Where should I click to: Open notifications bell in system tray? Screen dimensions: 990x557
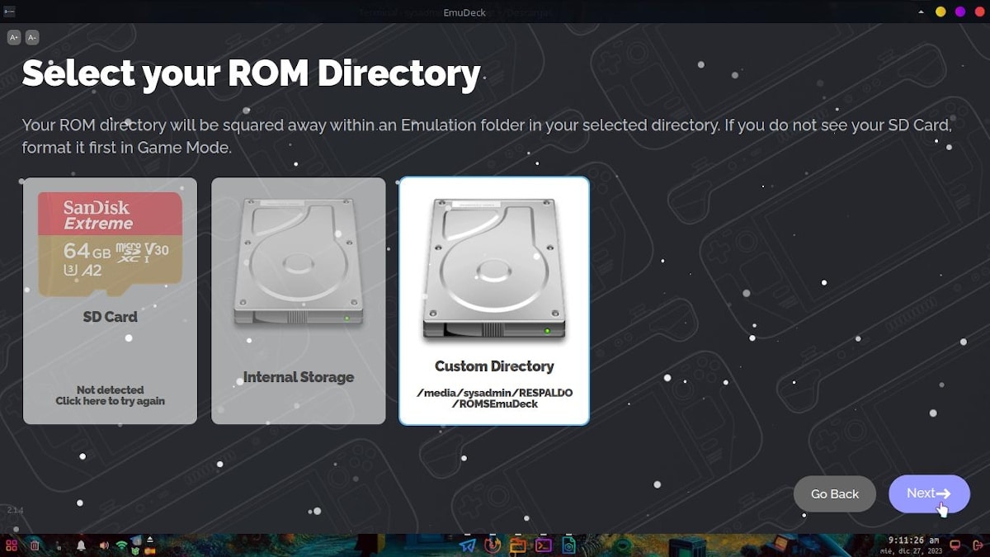point(81,545)
